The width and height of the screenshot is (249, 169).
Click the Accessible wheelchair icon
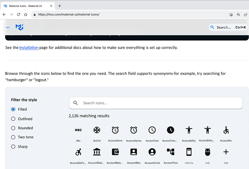(x=226, y=130)
